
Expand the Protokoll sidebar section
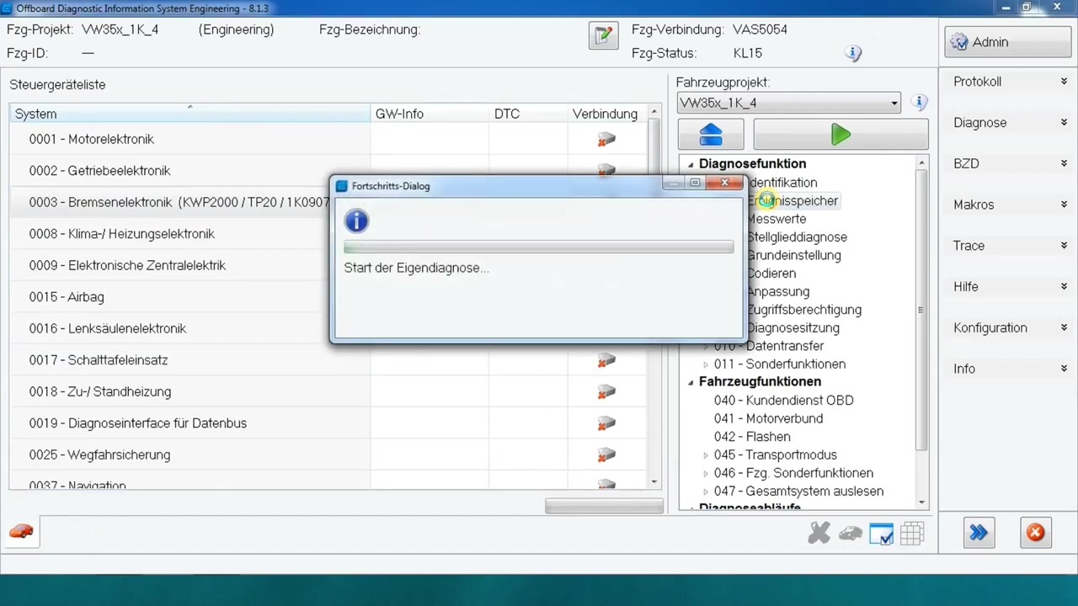[1009, 82]
